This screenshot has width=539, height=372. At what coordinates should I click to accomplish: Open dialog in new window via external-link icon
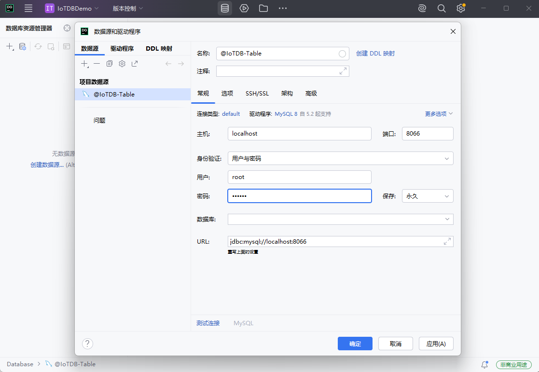135,63
